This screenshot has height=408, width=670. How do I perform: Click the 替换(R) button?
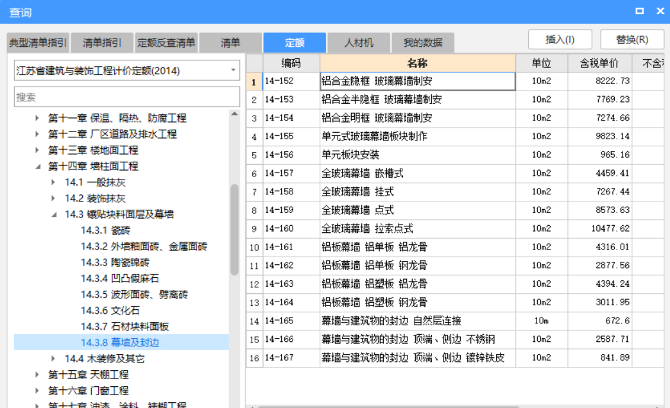(632, 40)
